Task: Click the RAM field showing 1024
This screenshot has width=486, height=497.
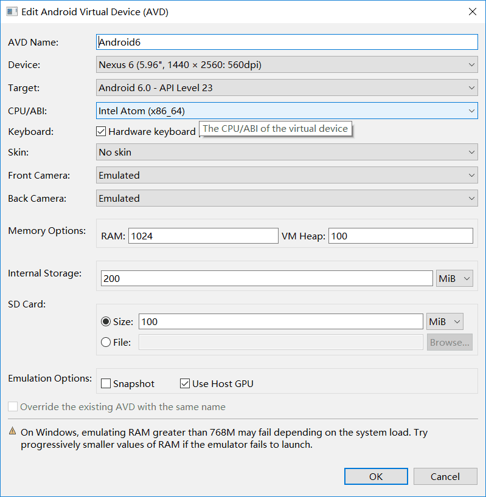Action: [203, 236]
